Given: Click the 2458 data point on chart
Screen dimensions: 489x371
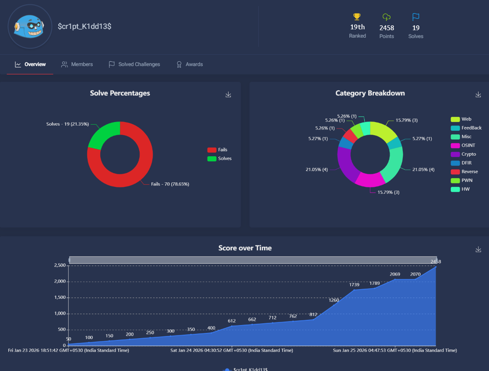Looking at the screenshot, I should pyautogui.click(x=436, y=266).
